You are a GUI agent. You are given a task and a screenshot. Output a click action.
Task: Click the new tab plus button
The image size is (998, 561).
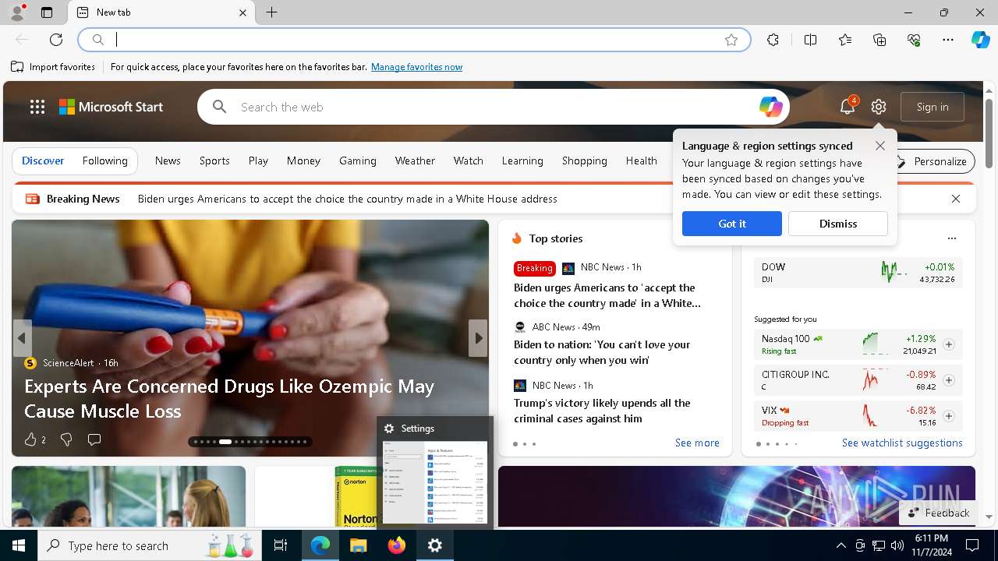point(271,12)
